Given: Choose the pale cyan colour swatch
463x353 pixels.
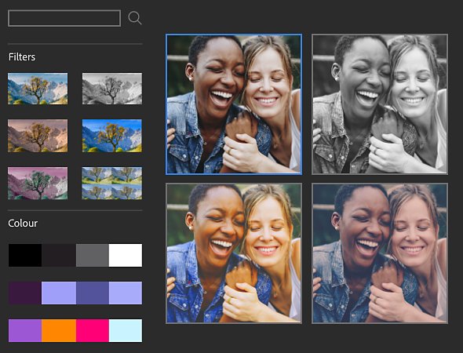Looking at the screenshot, I should [126, 330].
